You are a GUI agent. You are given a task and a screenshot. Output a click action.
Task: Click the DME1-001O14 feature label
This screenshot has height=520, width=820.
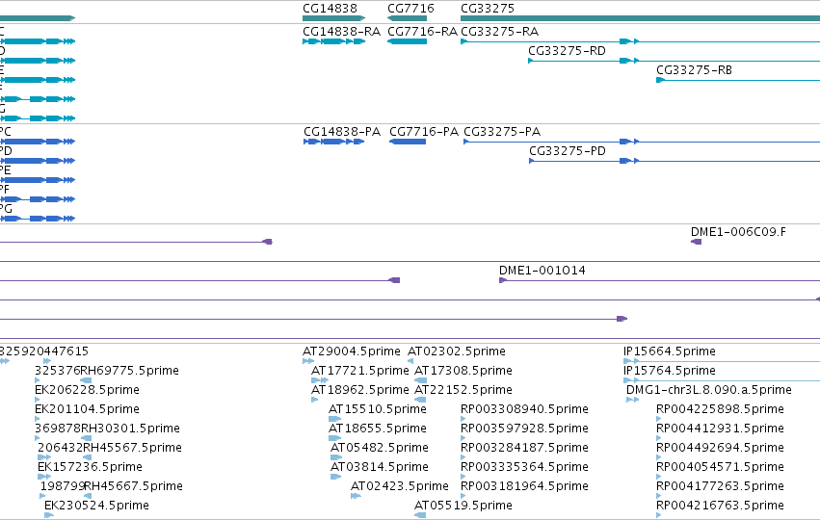(x=542, y=271)
